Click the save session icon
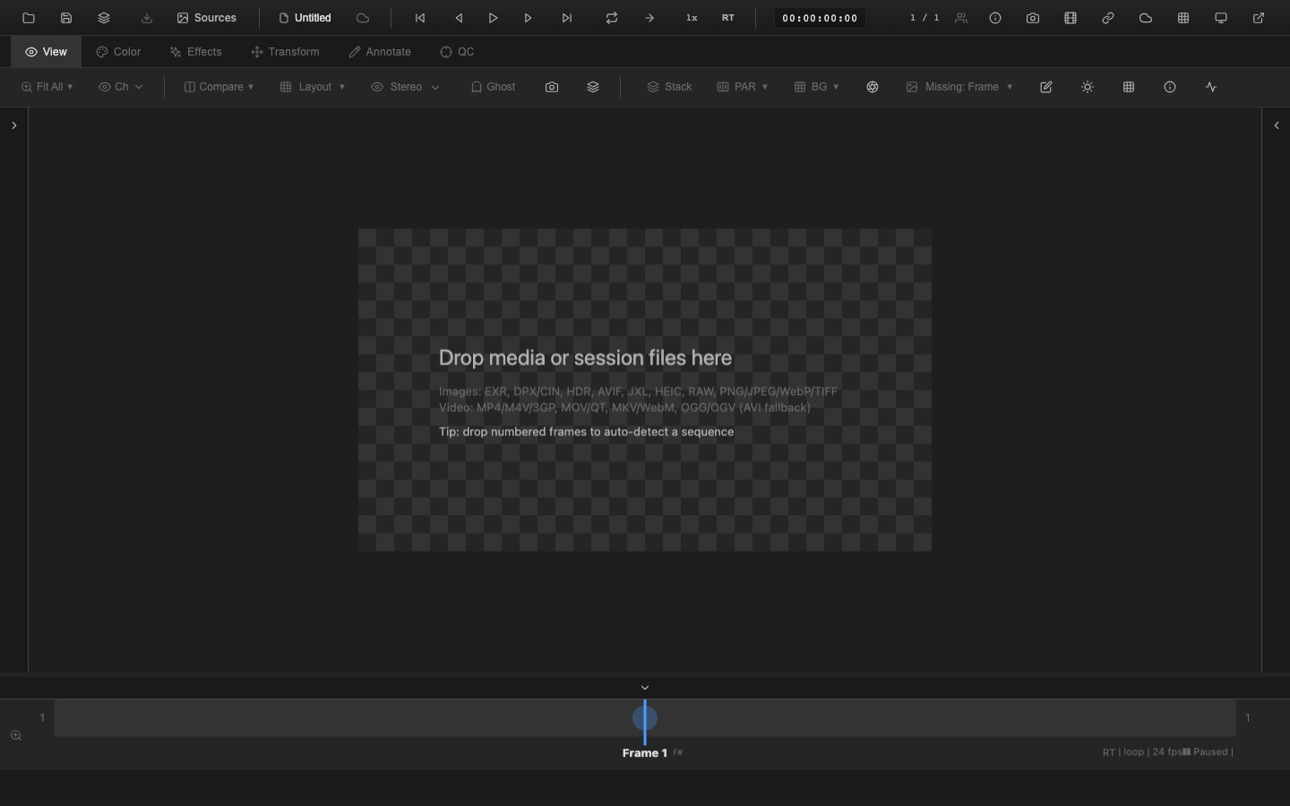 (66, 18)
